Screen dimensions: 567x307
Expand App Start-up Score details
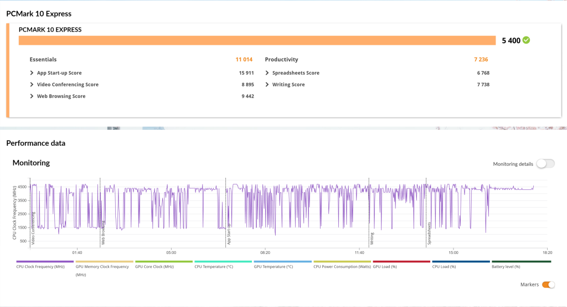pyautogui.click(x=32, y=73)
